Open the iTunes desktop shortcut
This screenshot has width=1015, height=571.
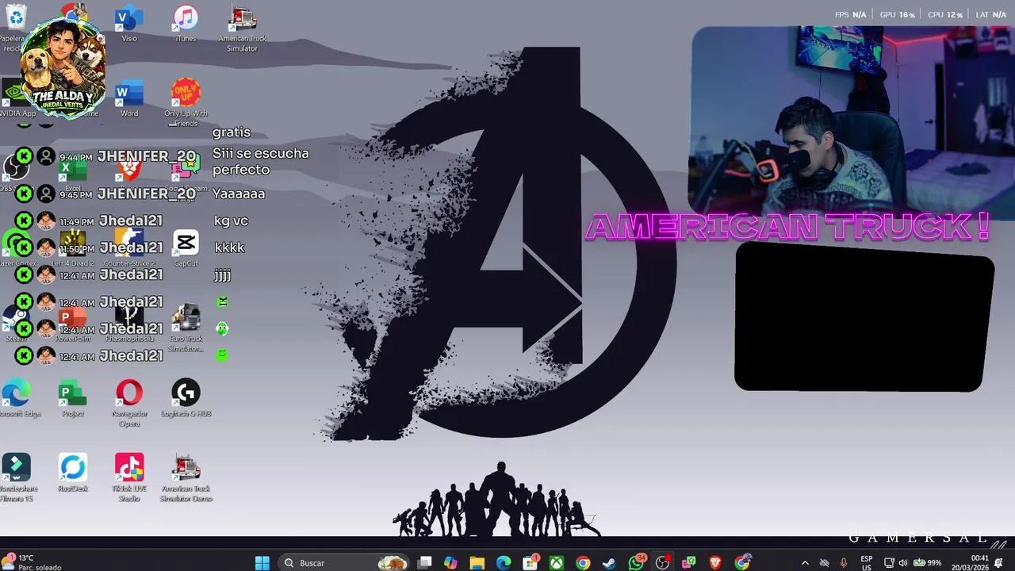point(186,24)
